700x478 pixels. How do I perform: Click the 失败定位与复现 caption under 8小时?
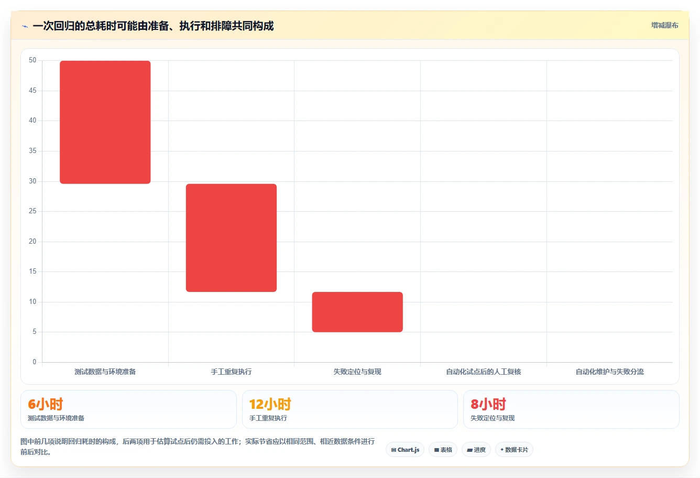[493, 418]
